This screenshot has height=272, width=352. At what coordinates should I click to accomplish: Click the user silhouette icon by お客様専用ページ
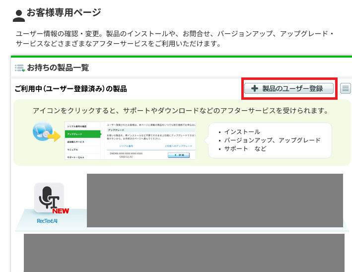[x=18, y=15]
